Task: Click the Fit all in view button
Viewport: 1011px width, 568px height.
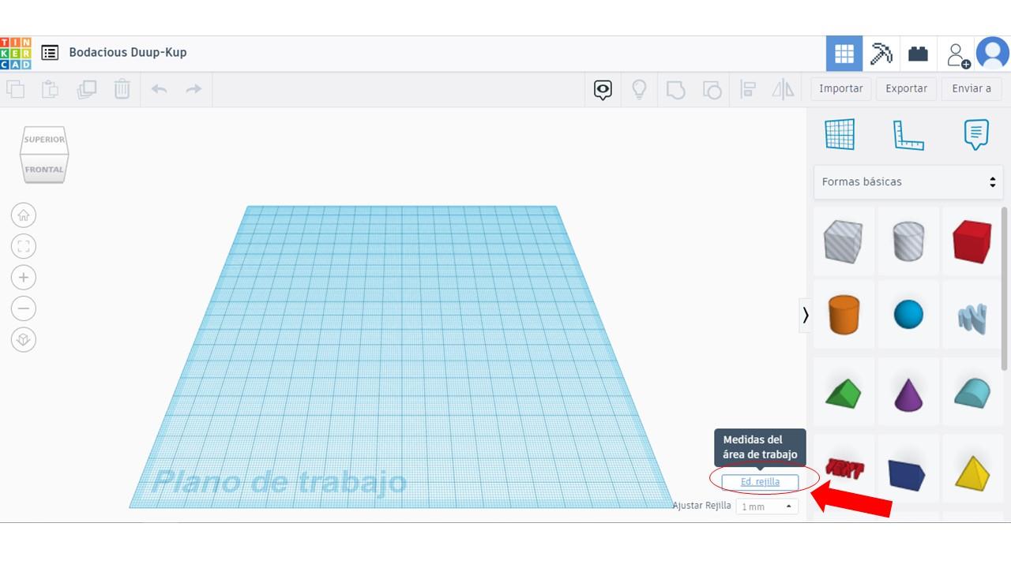Action: pyautogui.click(x=24, y=246)
